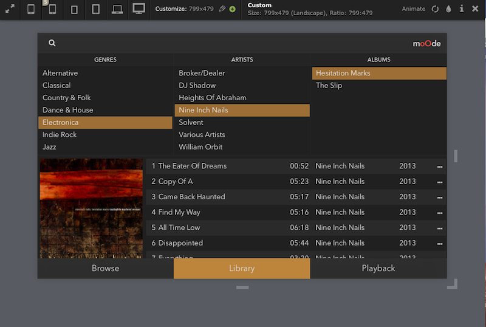Image resolution: width=486 pixels, height=327 pixels.
Task: Switch to the Playback tab
Action: click(378, 269)
